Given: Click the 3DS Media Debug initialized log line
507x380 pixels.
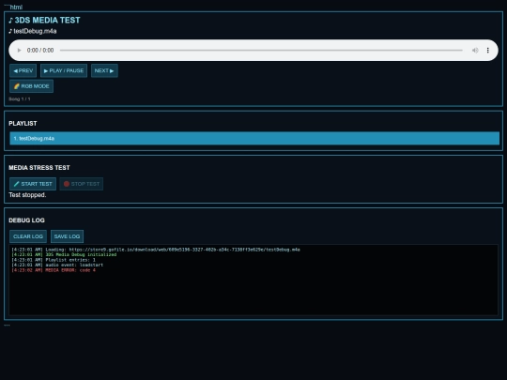Looking at the screenshot, I should coord(64,254).
